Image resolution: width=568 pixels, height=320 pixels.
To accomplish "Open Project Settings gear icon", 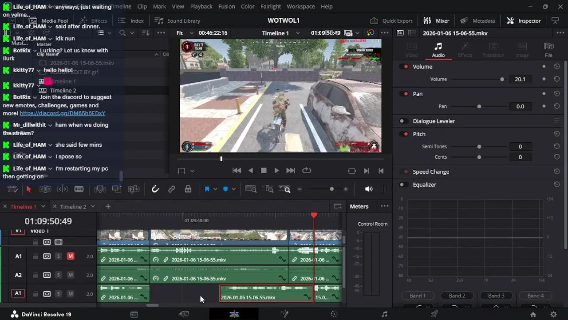I will [553, 314].
